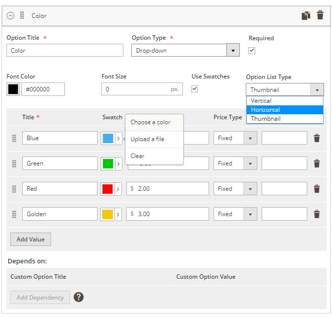The width and height of the screenshot is (332, 318).
Task: Click the red color swatch
Action: click(108, 189)
